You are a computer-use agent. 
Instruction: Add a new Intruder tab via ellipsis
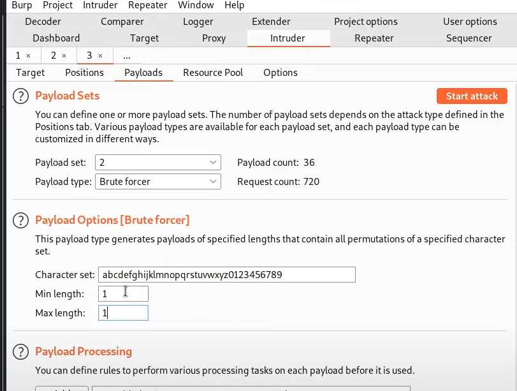pyautogui.click(x=127, y=56)
